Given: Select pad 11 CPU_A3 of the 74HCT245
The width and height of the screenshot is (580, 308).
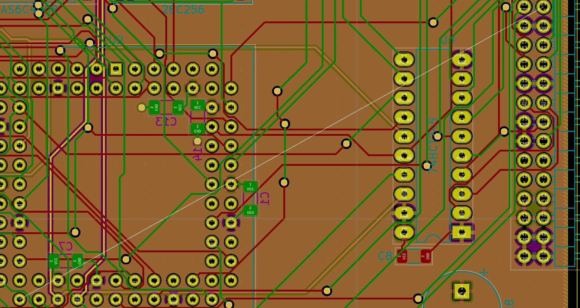Looking at the screenshot, I should pos(404,60).
